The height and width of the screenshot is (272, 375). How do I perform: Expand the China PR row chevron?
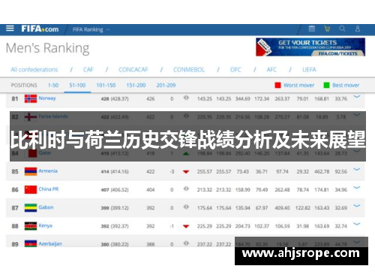357,188
